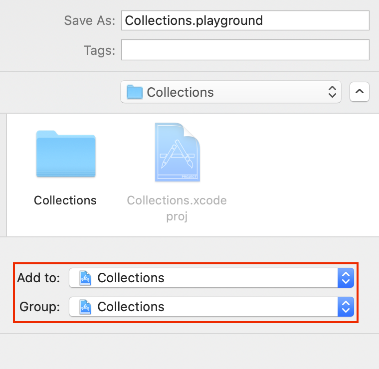Collapse the file browser with the caret button
The image size is (379, 369).
[x=360, y=92]
